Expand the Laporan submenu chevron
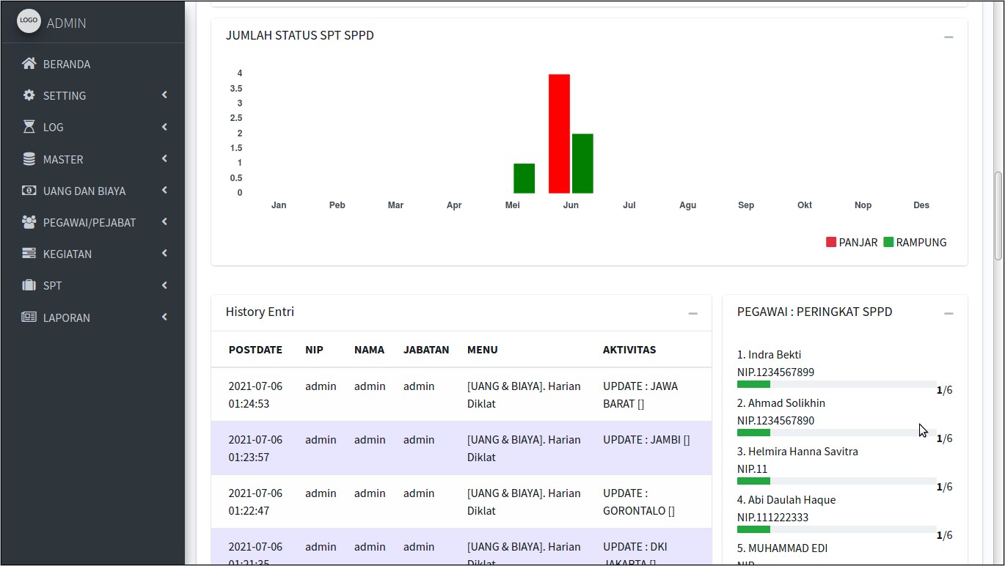 [164, 317]
